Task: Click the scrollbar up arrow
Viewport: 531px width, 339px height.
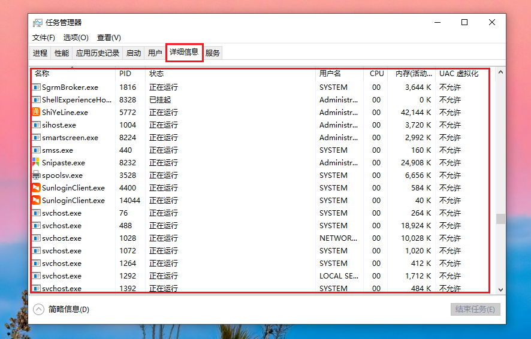Action: pyautogui.click(x=500, y=72)
